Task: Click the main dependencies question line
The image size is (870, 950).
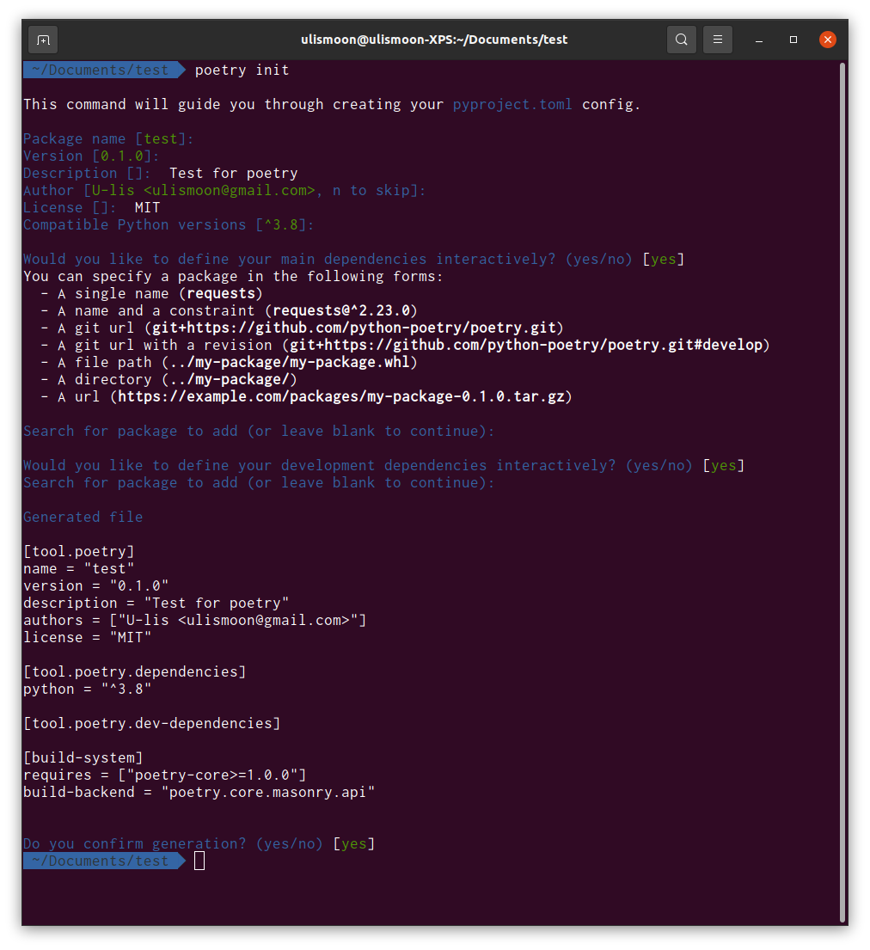Action: [x=354, y=260]
